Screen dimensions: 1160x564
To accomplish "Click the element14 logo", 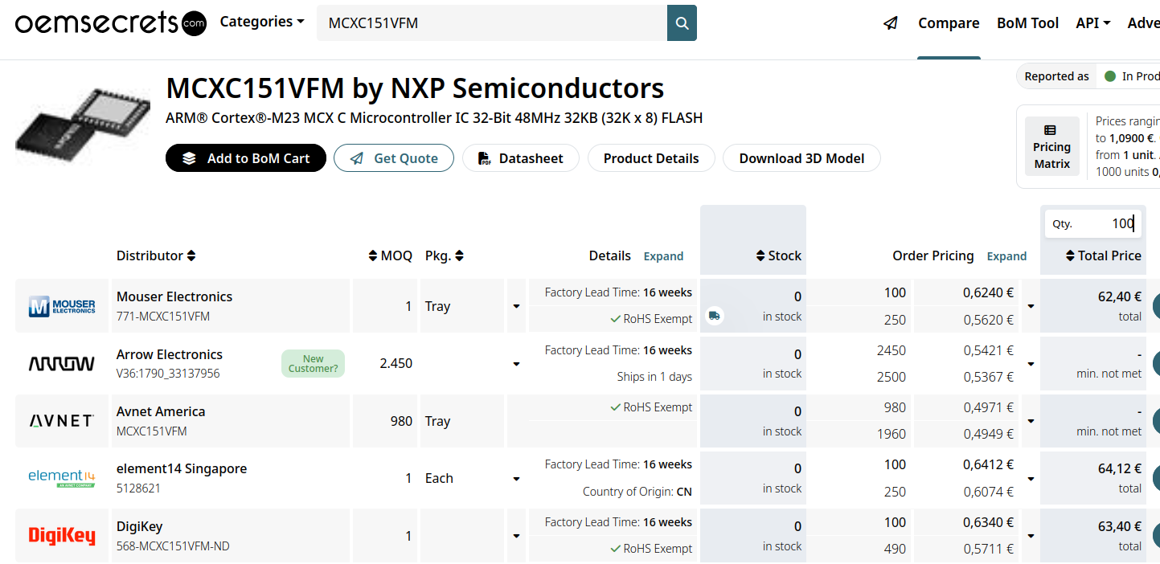I will [62, 478].
